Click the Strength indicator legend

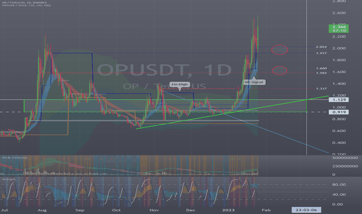coord(9,179)
